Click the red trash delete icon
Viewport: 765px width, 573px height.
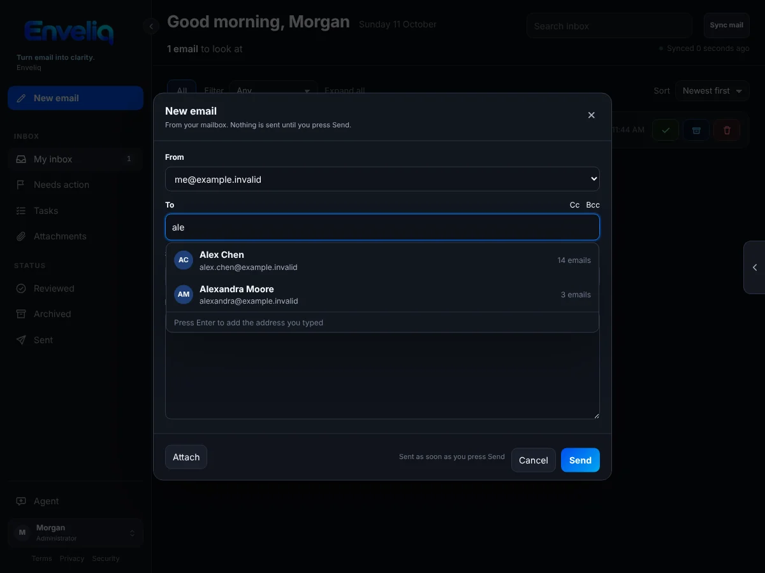click(727, 130)
